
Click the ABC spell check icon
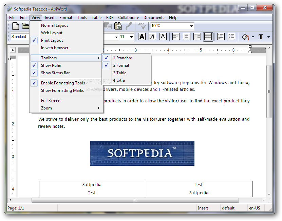[142, 26]
